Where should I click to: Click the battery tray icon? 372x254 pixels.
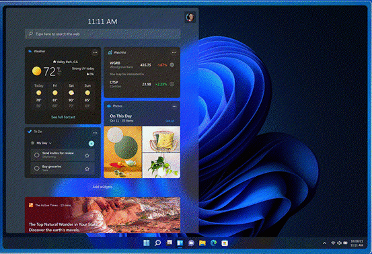(x=346, y=243)
